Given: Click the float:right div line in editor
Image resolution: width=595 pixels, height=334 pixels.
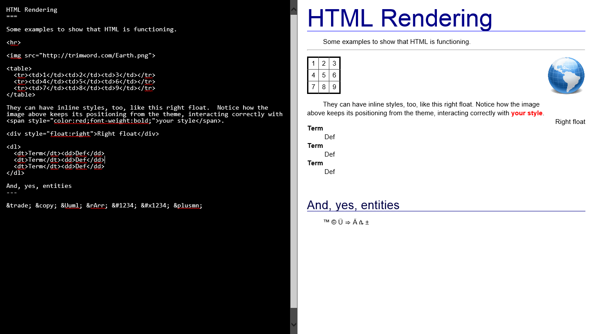Looking at the screenshot, I should 83,134.
